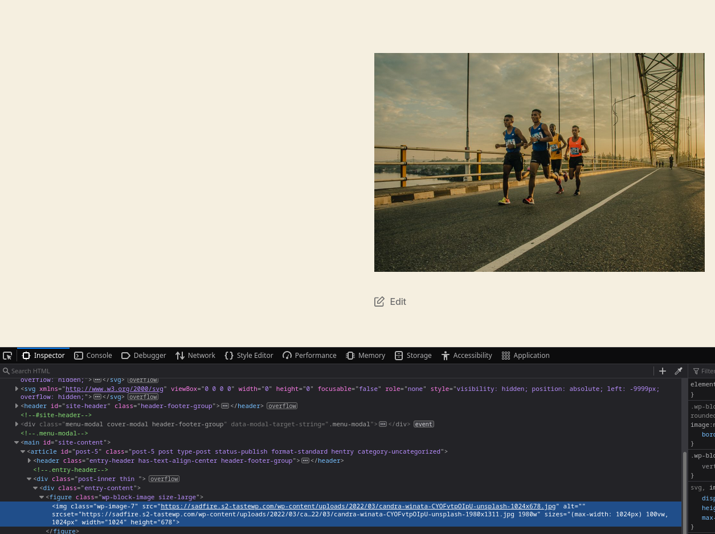Open the Storage tab
This screenshot has height=534, width=715.
pyautogui.click(x=414, y=356)
